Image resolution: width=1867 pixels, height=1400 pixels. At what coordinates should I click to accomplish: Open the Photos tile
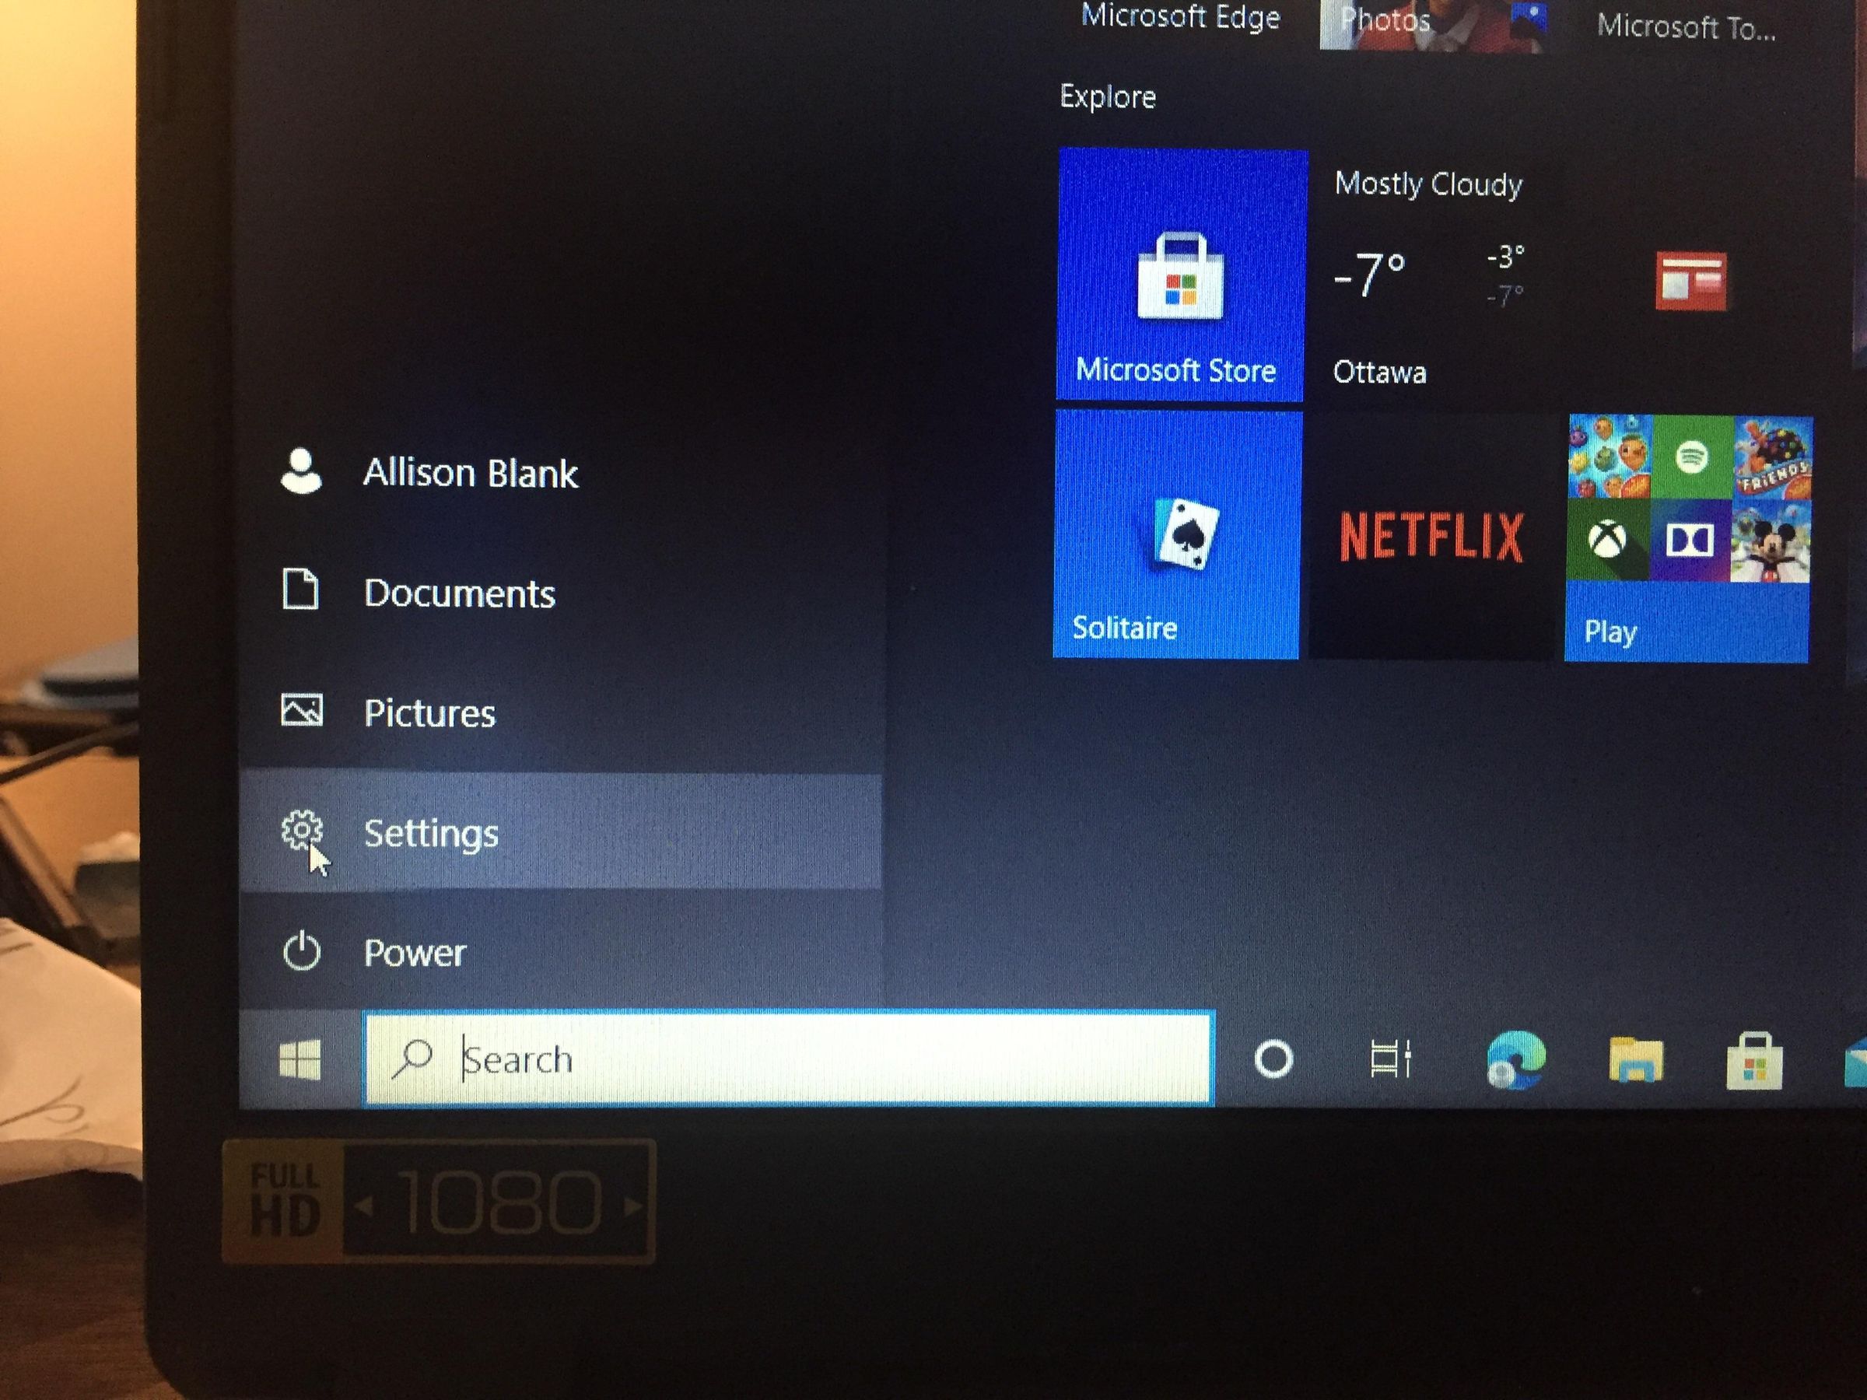point(1433,26)
